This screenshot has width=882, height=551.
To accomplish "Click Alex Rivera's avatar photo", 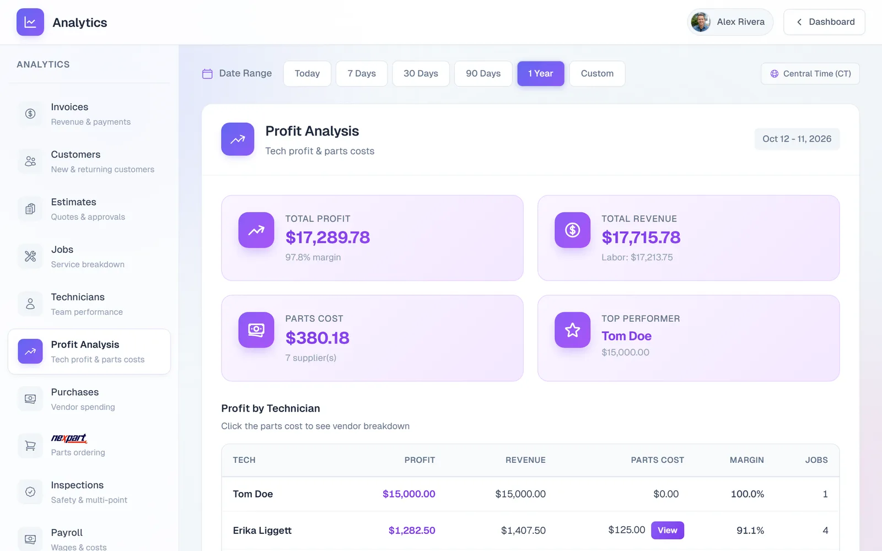I will click(x=701, y=22).
